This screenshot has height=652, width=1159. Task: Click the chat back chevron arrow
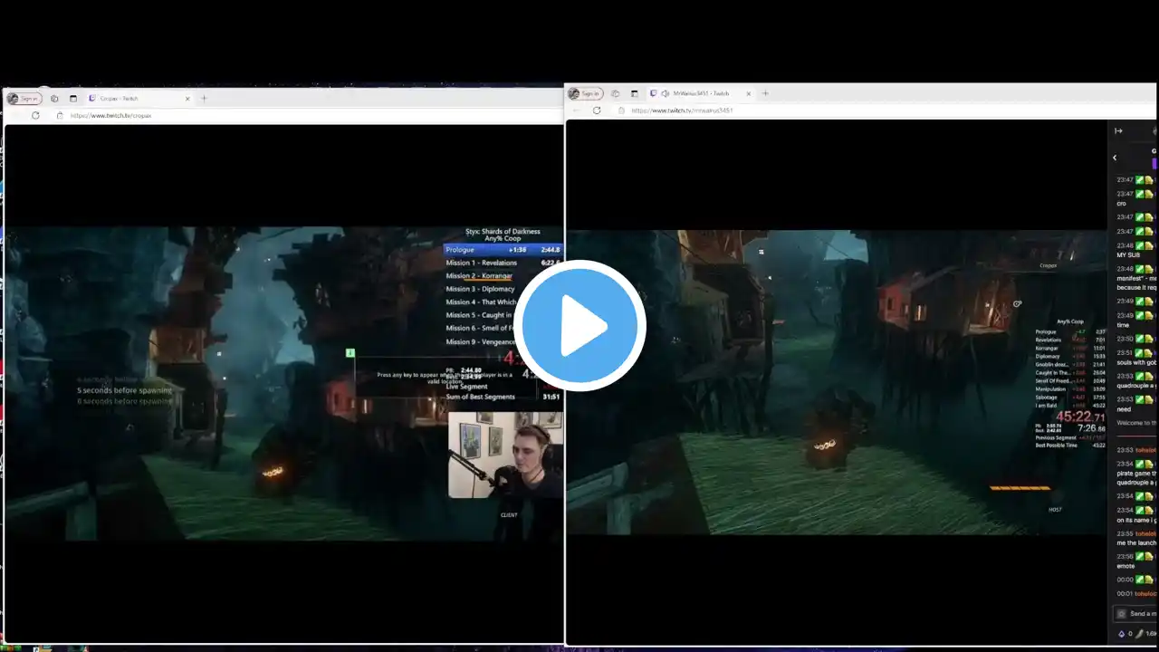pyautogui.click(x=1115, y=158)
